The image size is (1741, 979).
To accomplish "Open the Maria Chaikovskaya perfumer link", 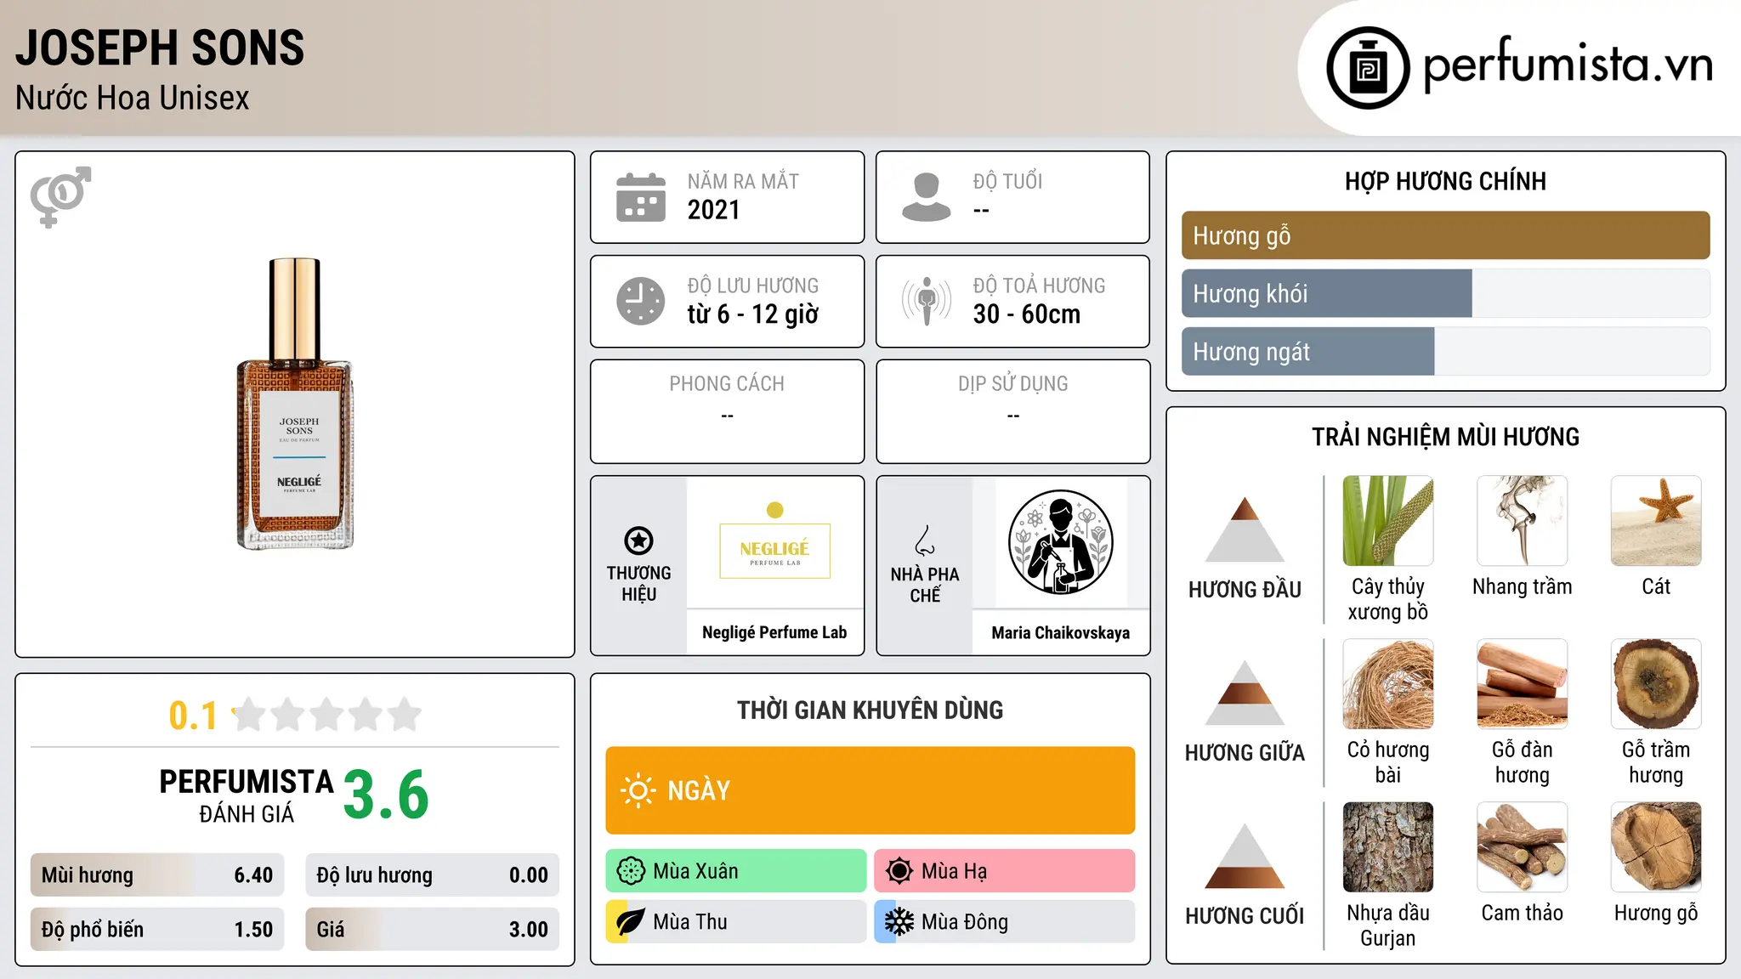I will pyautogui.click(x=1061, y=632).
